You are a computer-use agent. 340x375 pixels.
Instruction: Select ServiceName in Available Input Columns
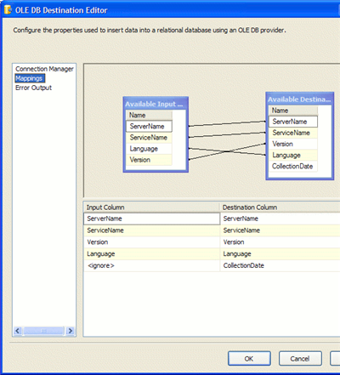pyautogui.click(x=149, y=138)
